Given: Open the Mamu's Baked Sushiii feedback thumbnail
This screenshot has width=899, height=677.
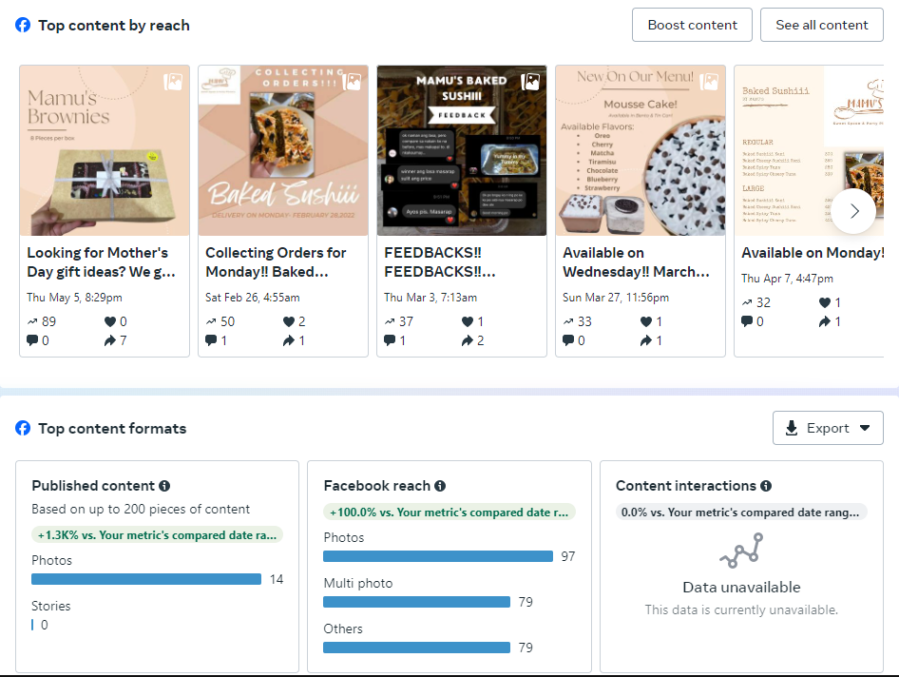Looking at the screenshot, I should pyautogui.click(x=462, y=150).
